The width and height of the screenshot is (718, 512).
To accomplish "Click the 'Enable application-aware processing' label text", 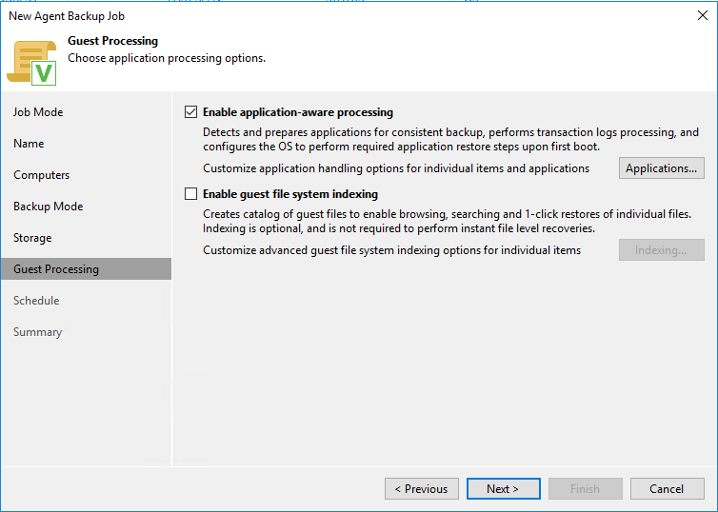I will coord(297,112).
